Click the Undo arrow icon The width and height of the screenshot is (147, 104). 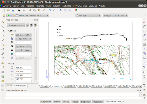50,10
